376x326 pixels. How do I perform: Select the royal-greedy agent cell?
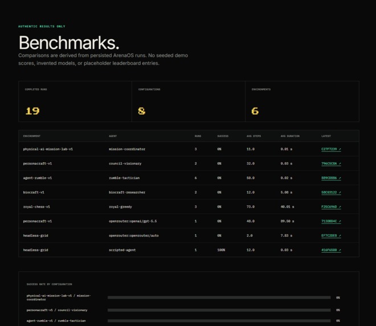click(120, 207)
